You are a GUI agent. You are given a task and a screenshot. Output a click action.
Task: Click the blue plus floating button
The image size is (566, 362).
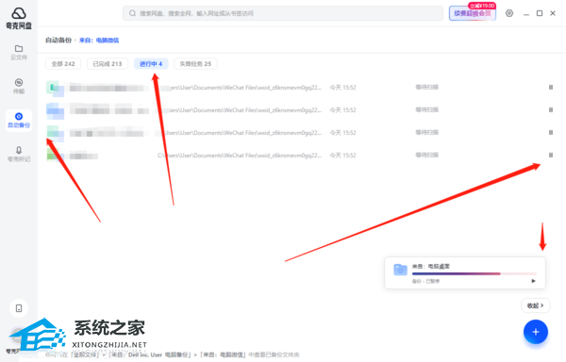point(536,332)
